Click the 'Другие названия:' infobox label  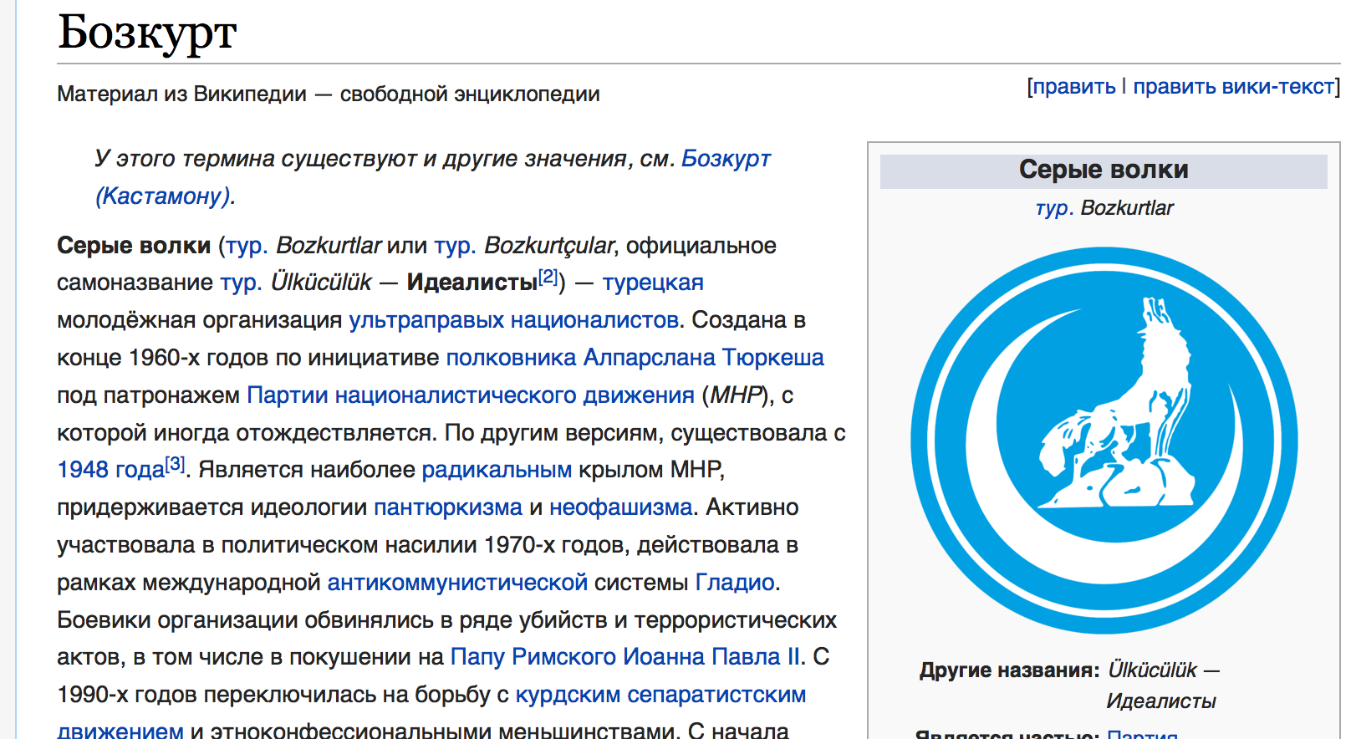coord(1009,670)
